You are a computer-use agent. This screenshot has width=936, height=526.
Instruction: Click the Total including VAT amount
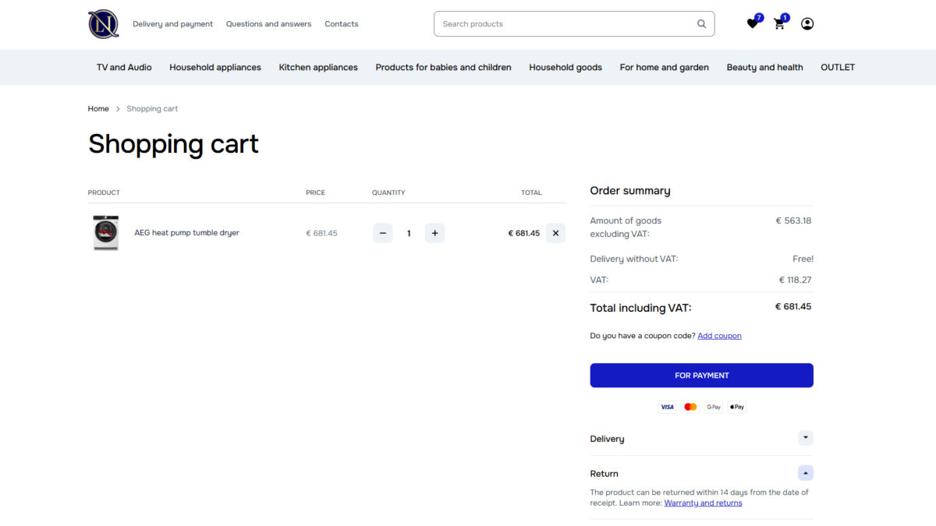(793, 307)
